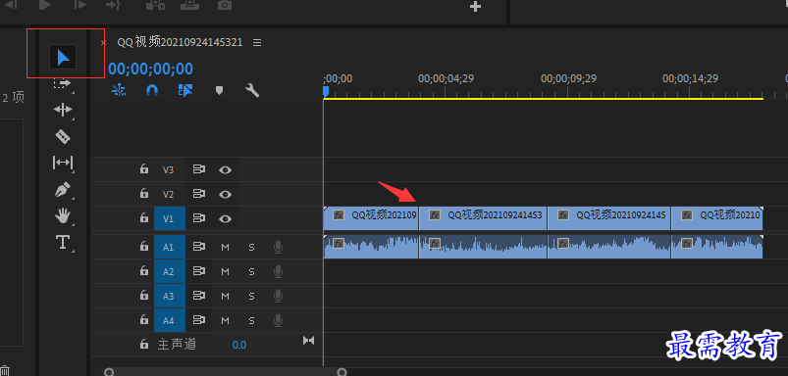
Task: Click the Export Frame camera icon
Action: click(225, 6)
